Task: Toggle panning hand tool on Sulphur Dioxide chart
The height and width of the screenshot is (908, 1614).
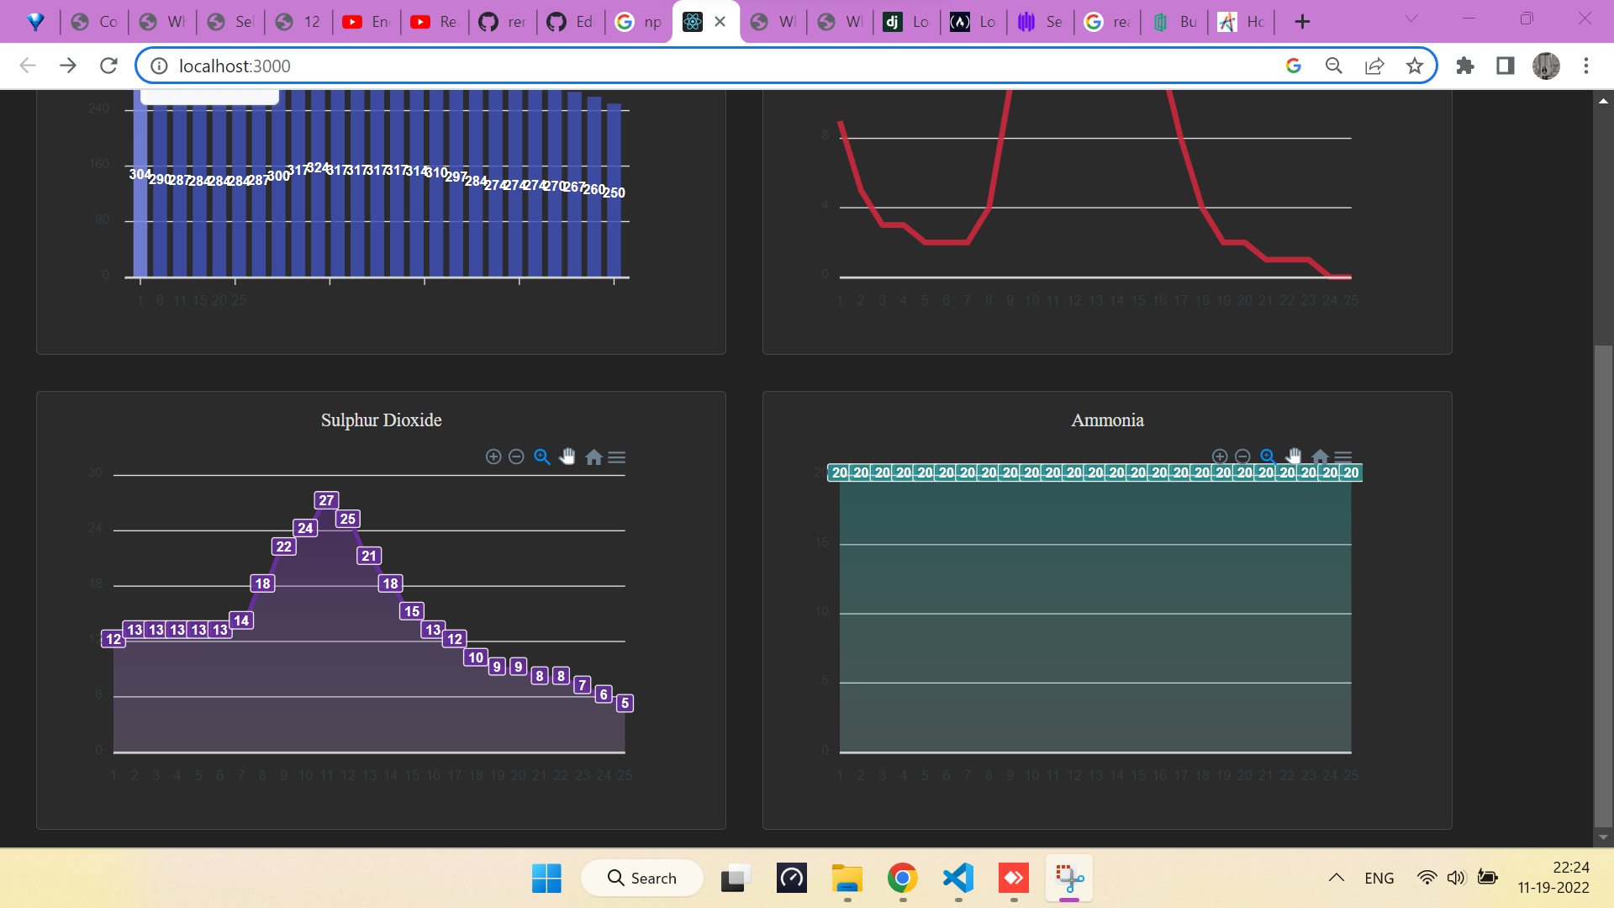Action: click(567, 457)
